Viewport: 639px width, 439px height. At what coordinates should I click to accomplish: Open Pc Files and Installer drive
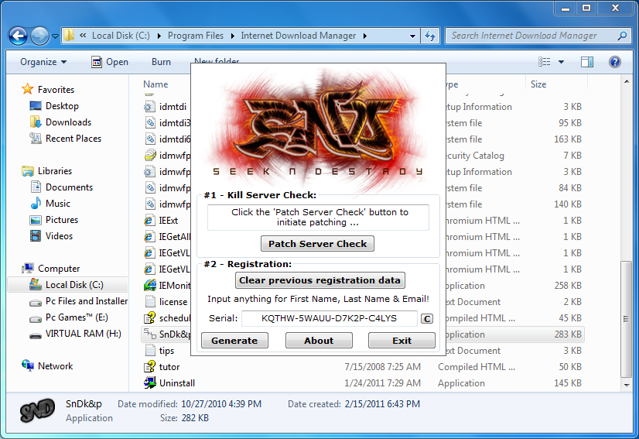coord(78,301)
